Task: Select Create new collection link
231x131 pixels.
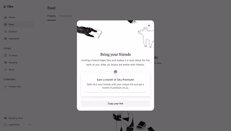Action: click(15, 86)
